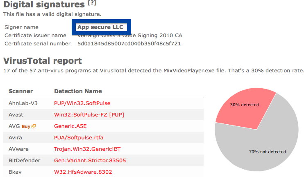Click the Gen:Variant.Strictor.83505 detection
This screenshot has width=304, height=177.
coord(90,160)
